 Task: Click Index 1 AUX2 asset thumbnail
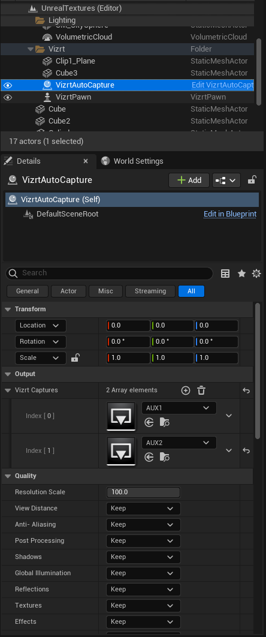click(x=121, y=450)
